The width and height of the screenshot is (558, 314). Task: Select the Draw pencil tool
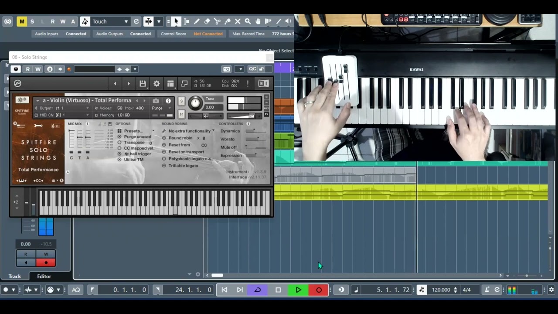(197, 21)
